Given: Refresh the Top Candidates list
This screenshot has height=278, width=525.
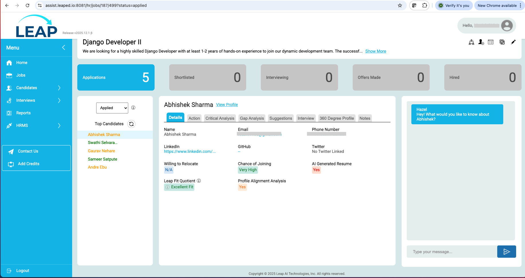Looking at the screenshot, I should click(131, 124).
